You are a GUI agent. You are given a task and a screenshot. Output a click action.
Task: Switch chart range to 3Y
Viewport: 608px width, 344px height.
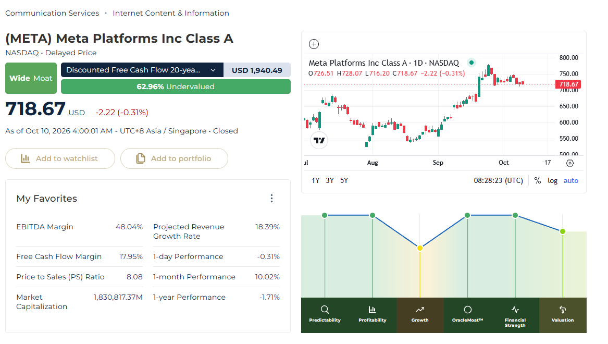click(x=330, y=180)
